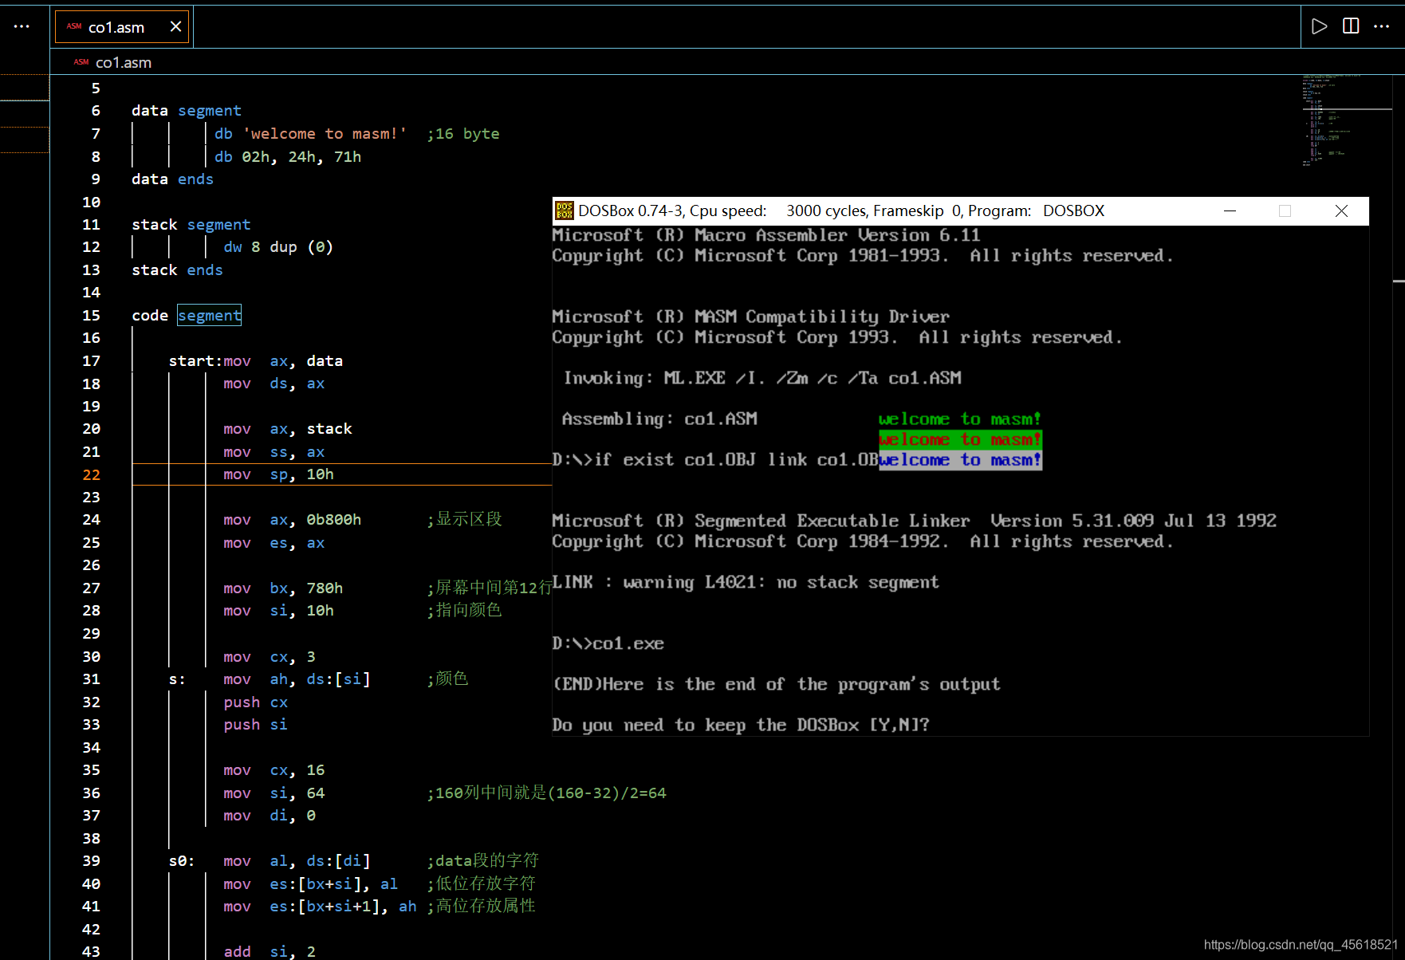Click 'push si' on line 33
Screen dimensions: 1405x960
pos(255,725)
